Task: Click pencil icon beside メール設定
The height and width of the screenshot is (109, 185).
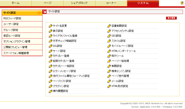Action: click(x=109, y=81)
